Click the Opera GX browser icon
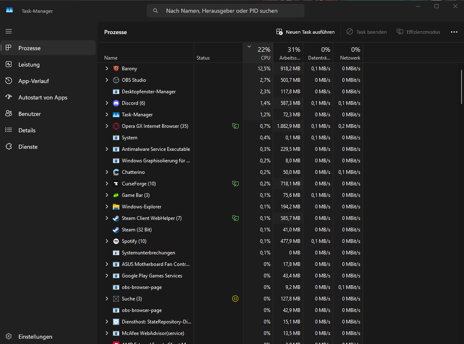 [x=116, y=126]
